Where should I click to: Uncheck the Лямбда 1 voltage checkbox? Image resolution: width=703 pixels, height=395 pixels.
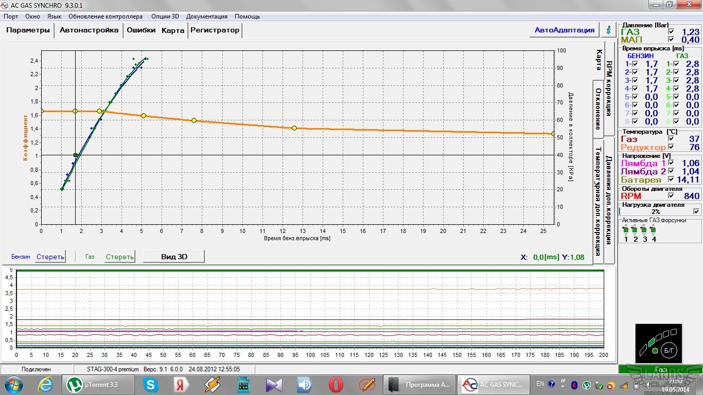tap(671, 164)
